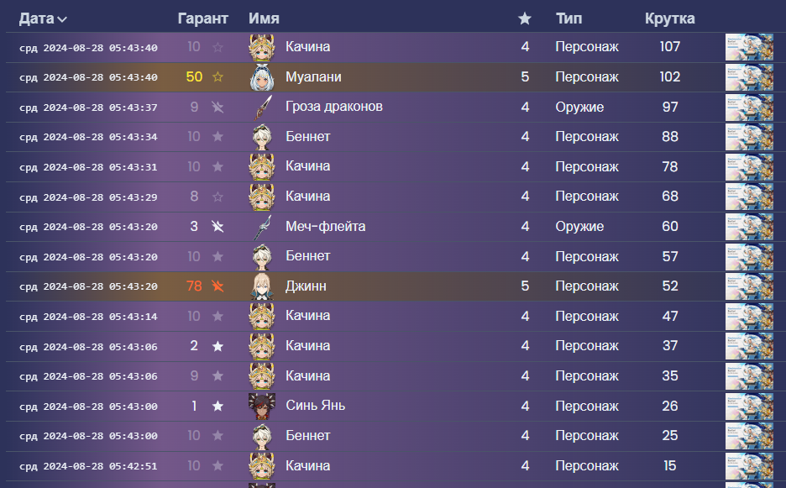Sort by the Имя column header
The image size is (786, 488).
[x=265, y=18]
